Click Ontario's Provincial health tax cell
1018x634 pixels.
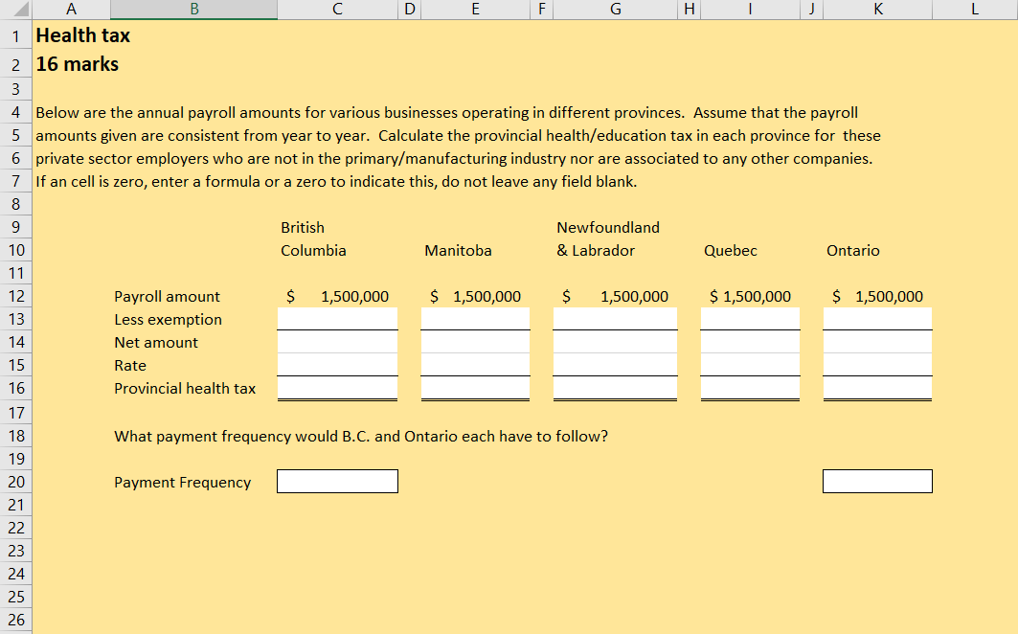click(876, 388)
